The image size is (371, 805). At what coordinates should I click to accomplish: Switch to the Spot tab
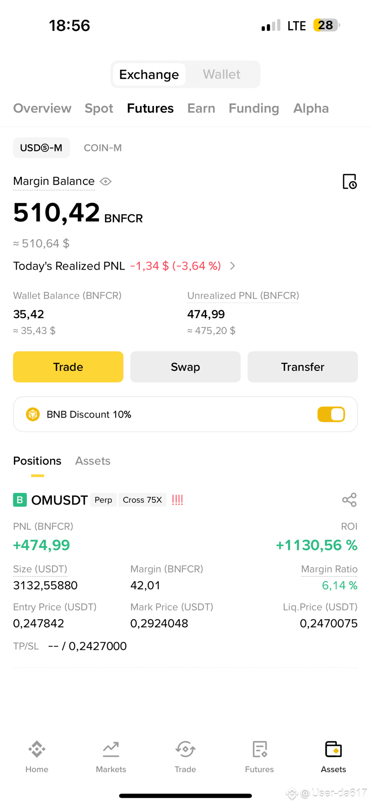[x=99, y=109]
